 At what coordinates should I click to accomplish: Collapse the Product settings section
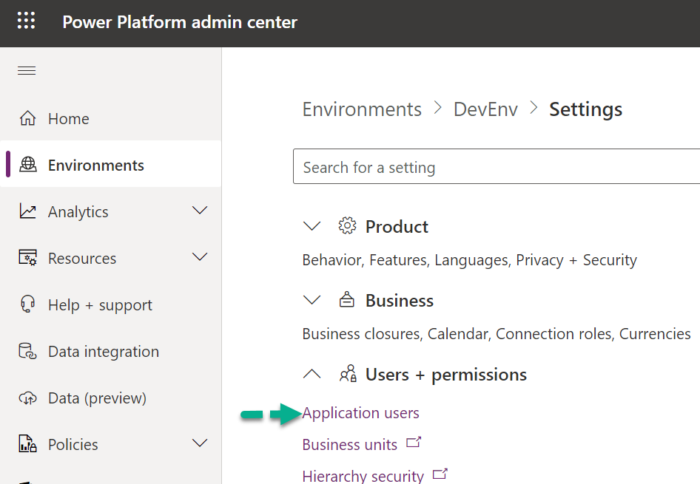point(312,227)
